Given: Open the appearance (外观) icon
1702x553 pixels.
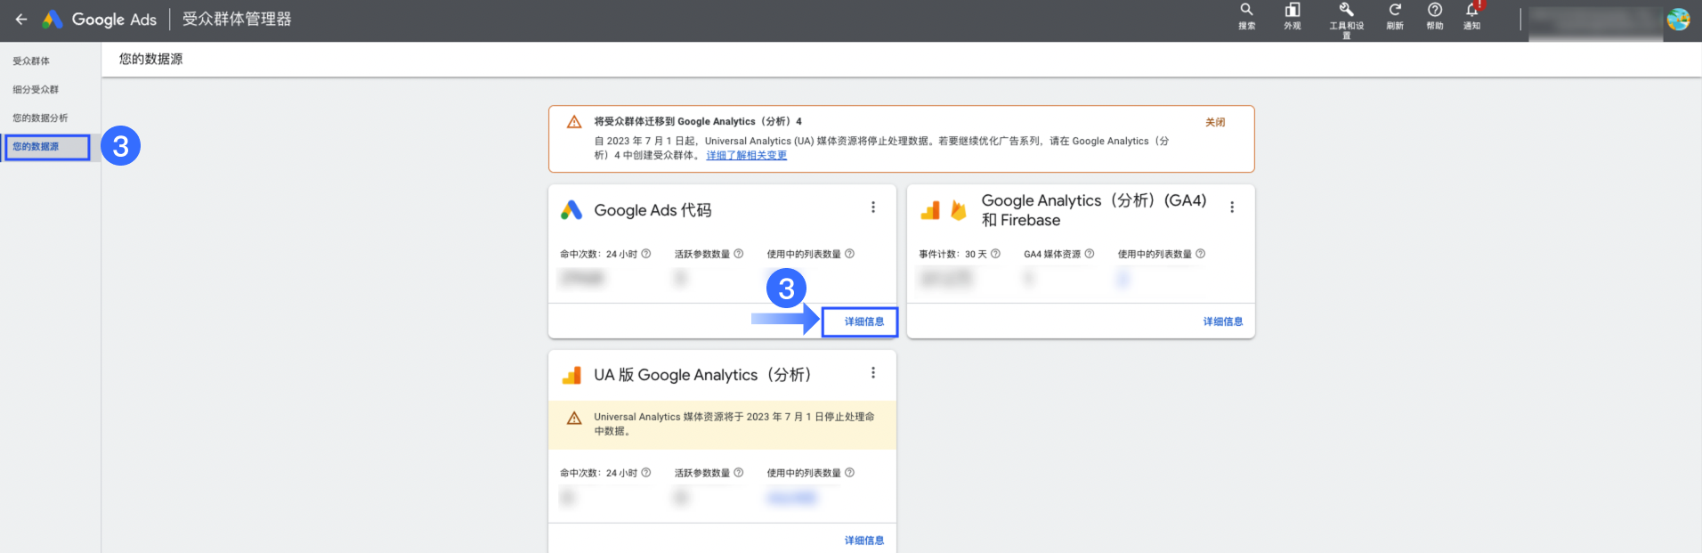Looking at the screenshot, I should click(x=1292, y=16).
